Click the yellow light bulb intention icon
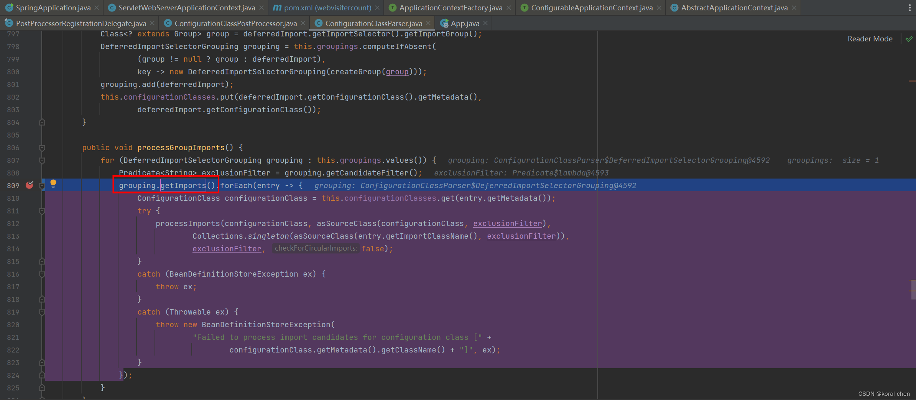Screen dimensions: 916x400 pyautogui.click(x=53, y=184)
